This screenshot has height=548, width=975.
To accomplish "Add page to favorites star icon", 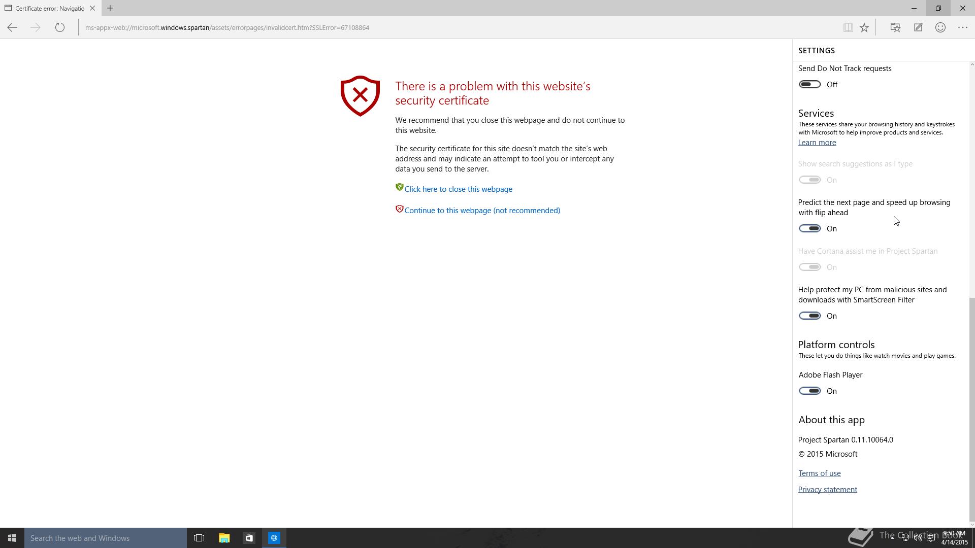I will (x=864, y=27).
